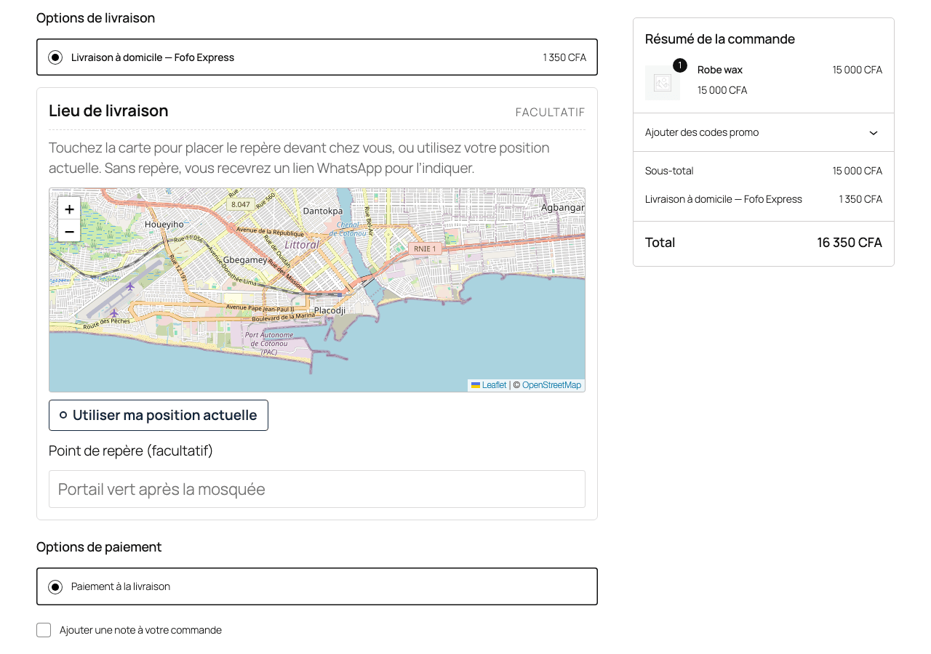Screen dimensions: 931x654
Task: Select Livraison à domicile — Fofo Express radio
Action: click(x=55, y=57)
